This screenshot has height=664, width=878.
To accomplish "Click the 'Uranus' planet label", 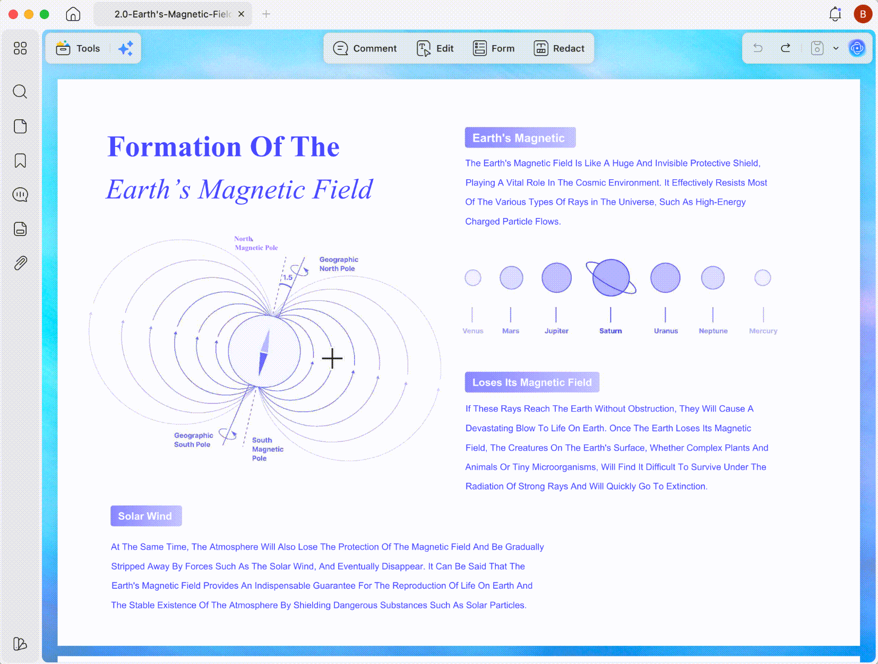I will tap(666, 331).
